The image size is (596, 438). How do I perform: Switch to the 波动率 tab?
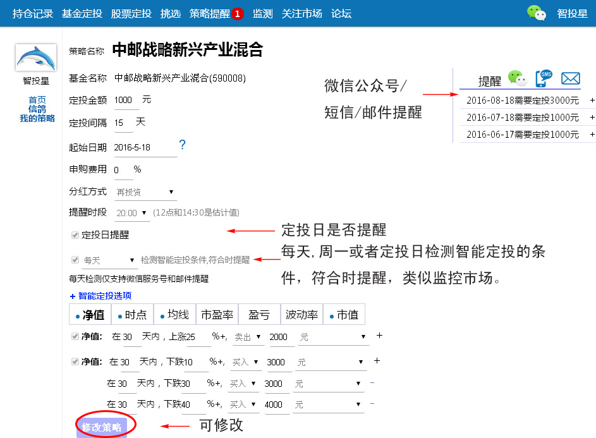[302, 314]
